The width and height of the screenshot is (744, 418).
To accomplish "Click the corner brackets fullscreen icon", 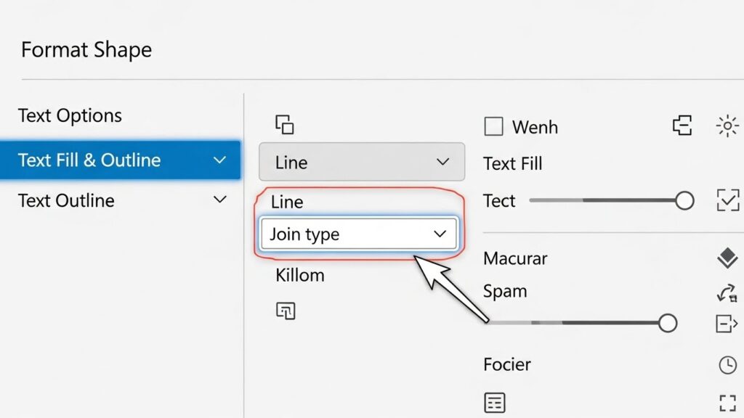I will coord(727,403).
